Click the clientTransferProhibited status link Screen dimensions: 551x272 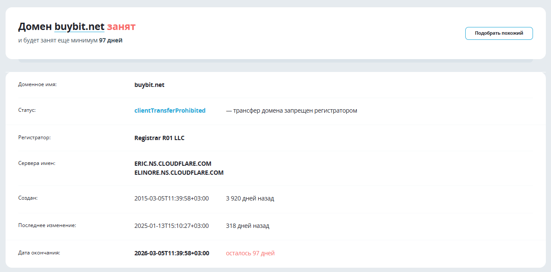tap(170, 111)
